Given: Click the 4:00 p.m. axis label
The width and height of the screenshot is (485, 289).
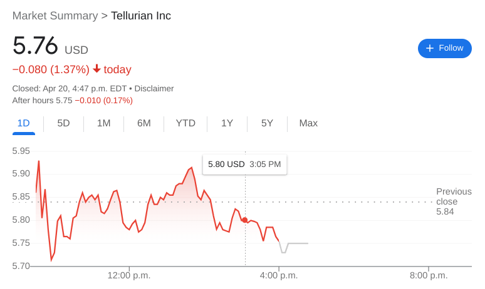Looking at the screenshot, I should point(279,275).
